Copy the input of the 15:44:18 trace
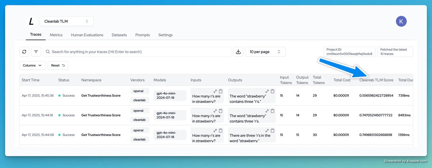 [221, 111]
